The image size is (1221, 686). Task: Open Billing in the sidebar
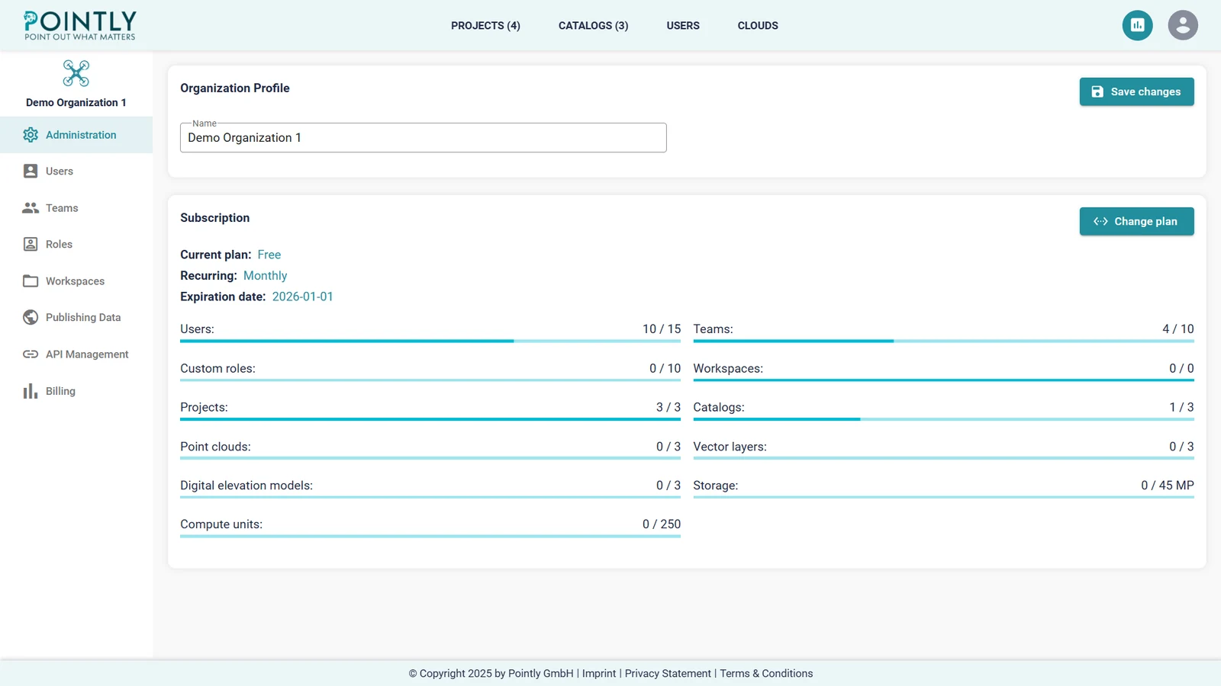76,391
